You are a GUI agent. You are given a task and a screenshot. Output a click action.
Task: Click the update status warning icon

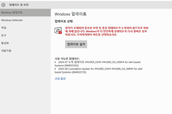click(x=58, y=30)
